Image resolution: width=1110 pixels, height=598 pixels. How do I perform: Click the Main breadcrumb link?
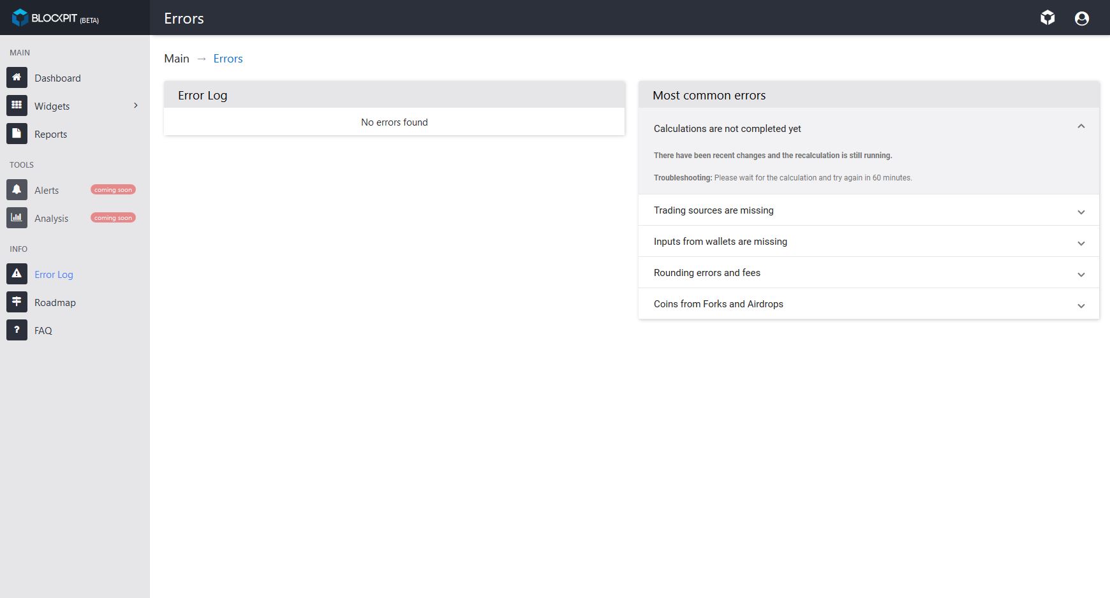tap(177, 59)
